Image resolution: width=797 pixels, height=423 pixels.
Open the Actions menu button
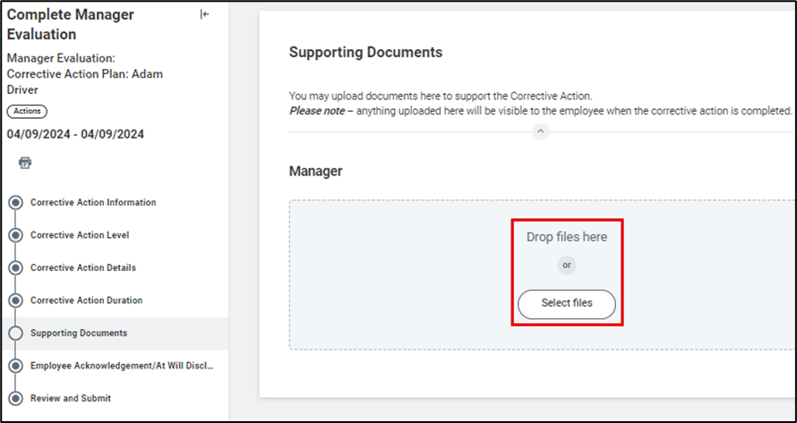pos(27,112)
